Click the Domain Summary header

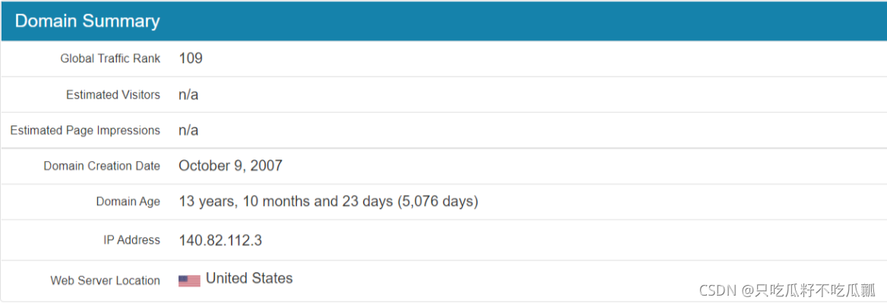pos(87,21)
